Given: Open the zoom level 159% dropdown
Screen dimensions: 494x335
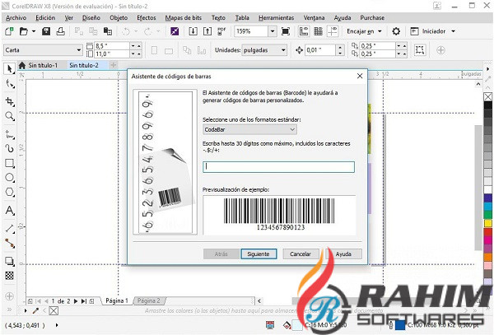Looking at the screenshot, I should click(x=273, y=31).
